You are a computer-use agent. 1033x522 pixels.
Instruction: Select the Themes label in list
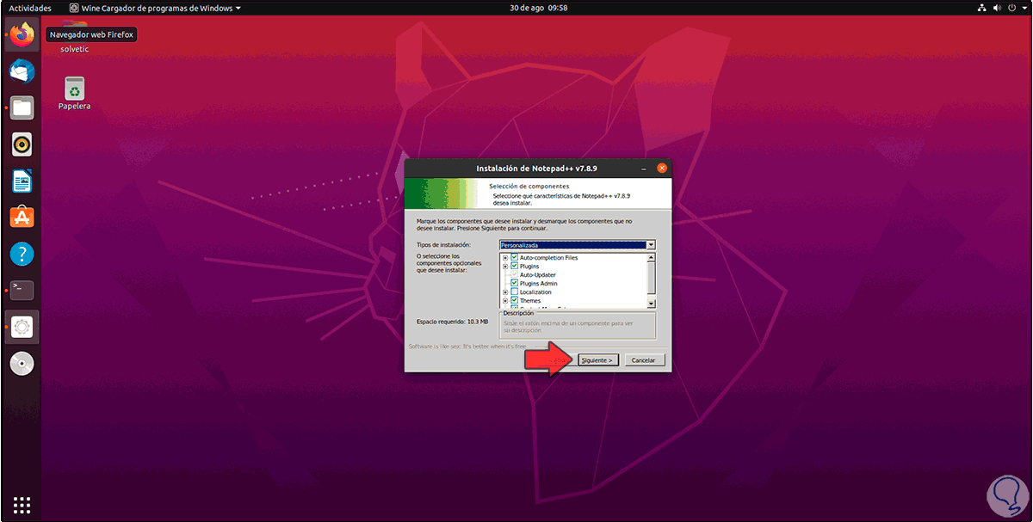point(530,300)
